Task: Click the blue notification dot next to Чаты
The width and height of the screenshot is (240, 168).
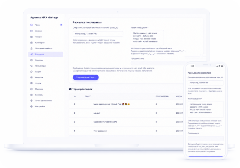Action: (61, 25)
